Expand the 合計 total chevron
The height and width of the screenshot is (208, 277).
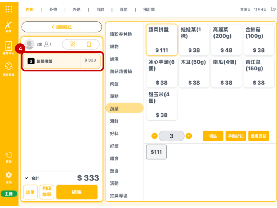[26, 178]
